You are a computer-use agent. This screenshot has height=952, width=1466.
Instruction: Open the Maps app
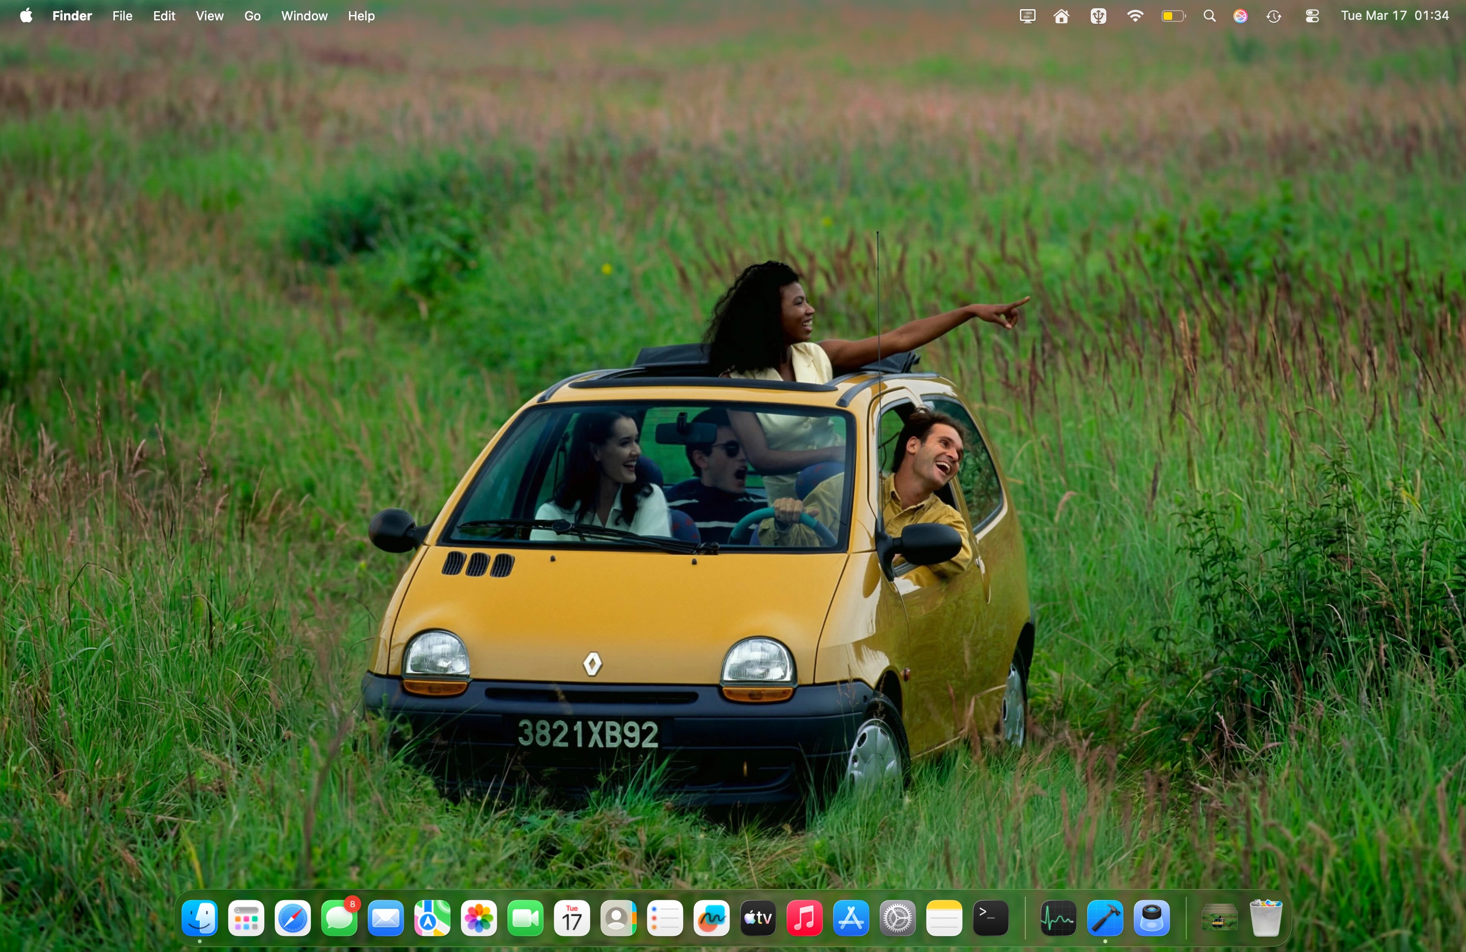432,920
